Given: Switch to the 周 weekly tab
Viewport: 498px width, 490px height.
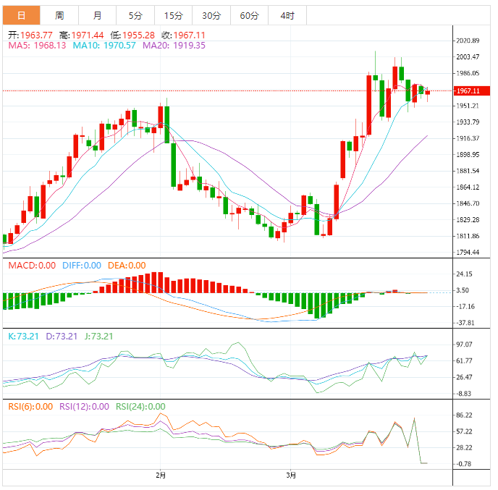Looking at the screenshot, I should point(59,15).
